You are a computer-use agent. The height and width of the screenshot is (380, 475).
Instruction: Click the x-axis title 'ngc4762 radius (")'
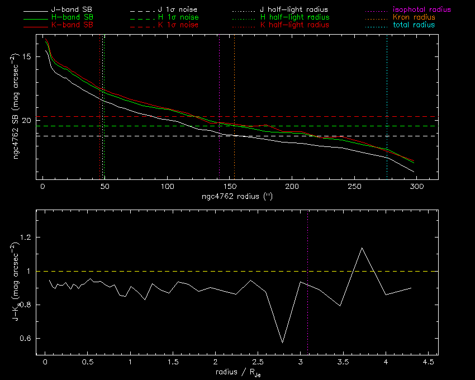coord(237,196)
